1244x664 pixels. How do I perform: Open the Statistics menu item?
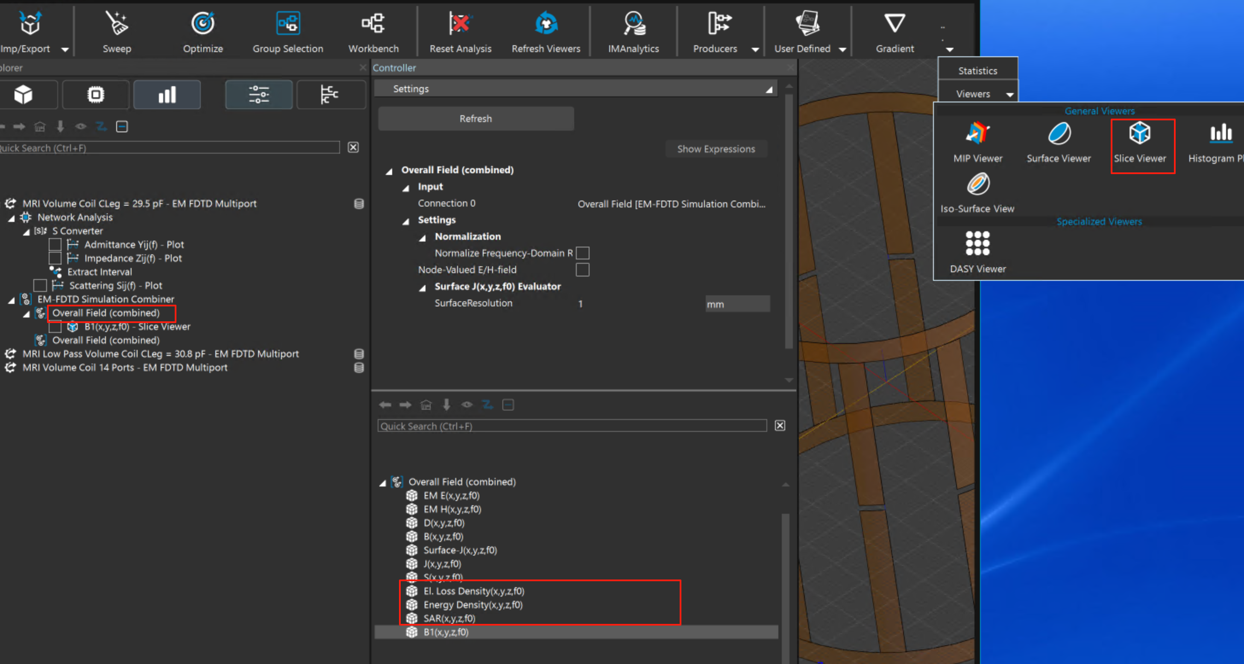point(977,71)
